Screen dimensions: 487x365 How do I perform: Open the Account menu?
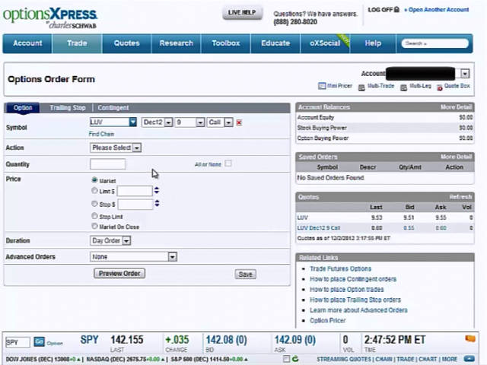(x=27, y=43)
